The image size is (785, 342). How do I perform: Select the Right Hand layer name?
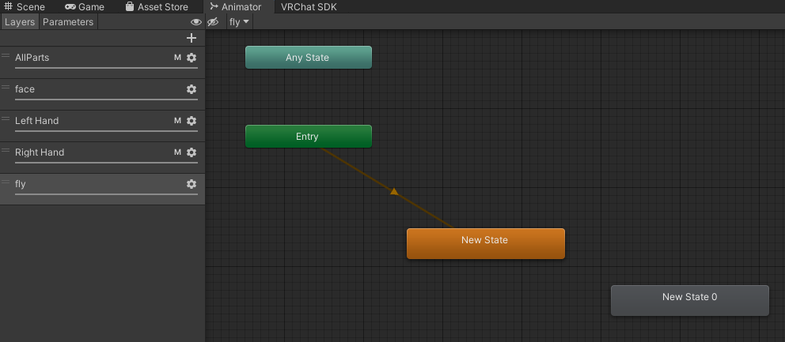pyautogui.click(x=40, y=152)
